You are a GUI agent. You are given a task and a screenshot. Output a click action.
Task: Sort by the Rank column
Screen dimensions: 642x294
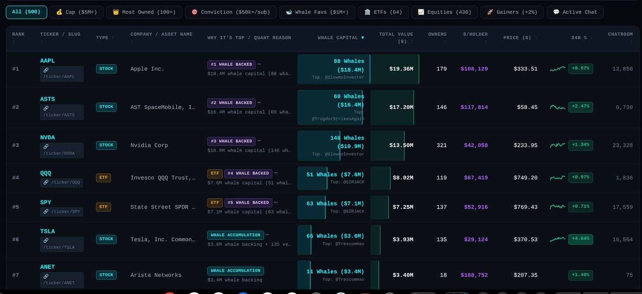(19, 37)
